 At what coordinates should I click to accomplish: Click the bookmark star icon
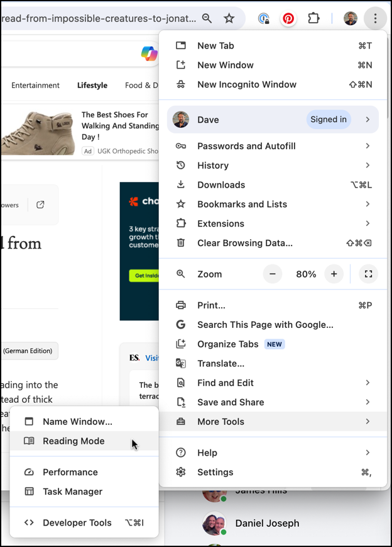tap(229, 18)
